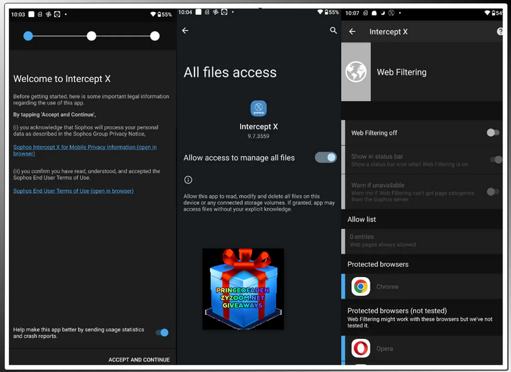The height and width of the screenshot is (372, 511).
Task: Open search on All files access screen
Action: pos(333,31)
